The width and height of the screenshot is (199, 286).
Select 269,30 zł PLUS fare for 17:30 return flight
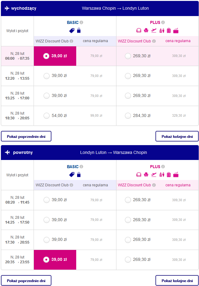tap(128, 240)
